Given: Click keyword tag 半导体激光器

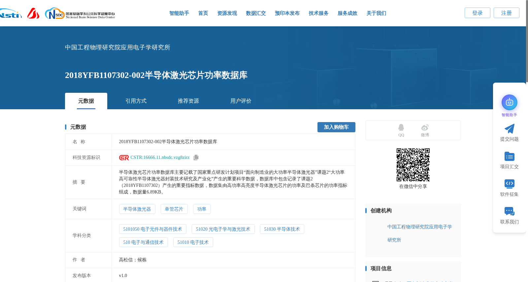Looking at the screenshot, I should point(137,209).
